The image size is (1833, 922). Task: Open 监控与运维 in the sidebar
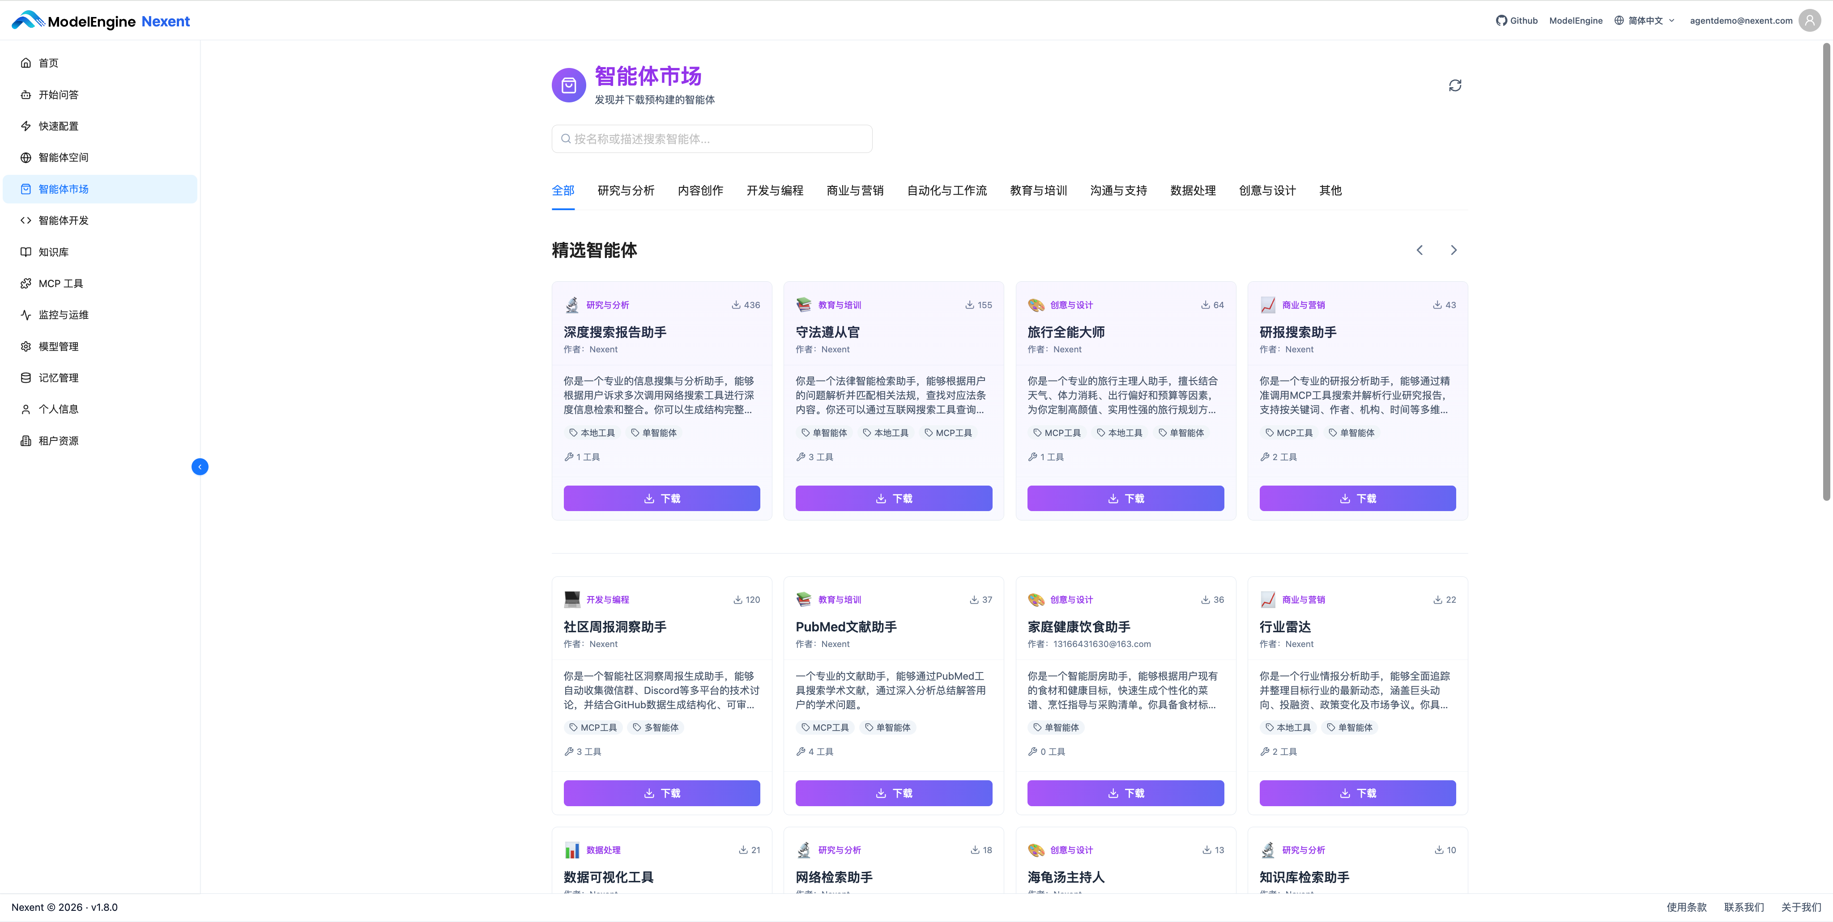coord(64,314)
